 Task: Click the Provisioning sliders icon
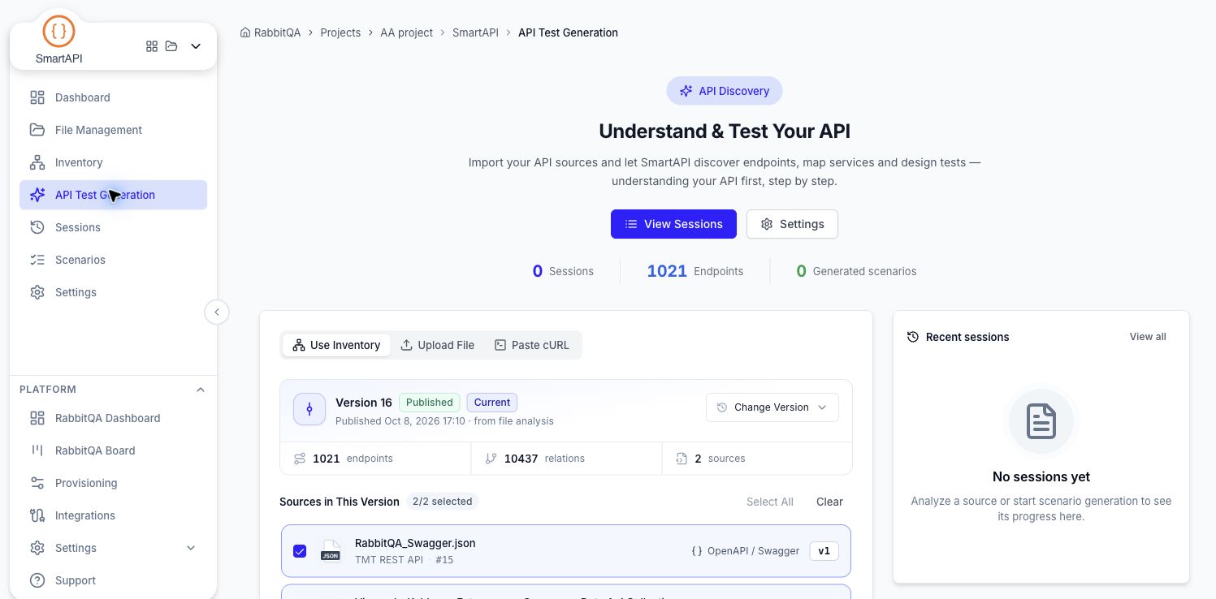[37, 483]
